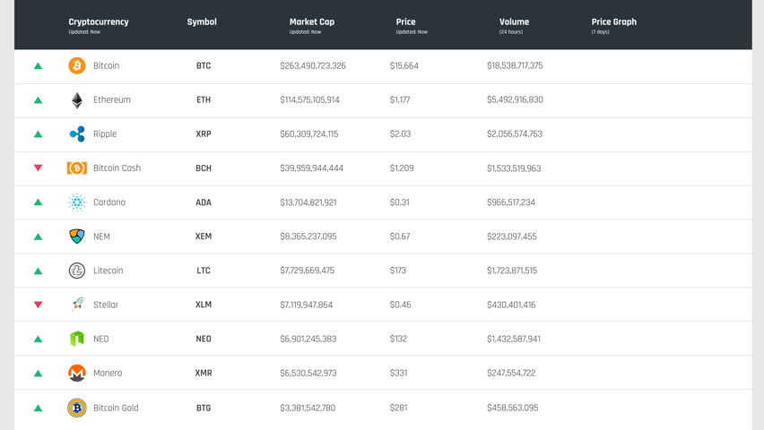Open the Ripple name link
The width and height of the screenshot is (764, 430).
pyautogui.click(x=105, y=133)
